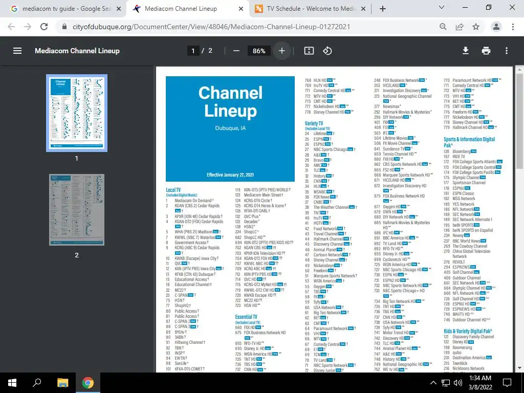Viewport: 524px width, 393px height.
Task: Open the tab search chevron
Action: point(441,7)
